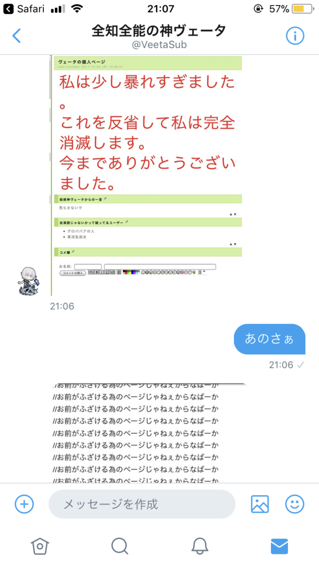Tap the battery indicator in status bar
This screenshot has height=567, width=319.
303,9
